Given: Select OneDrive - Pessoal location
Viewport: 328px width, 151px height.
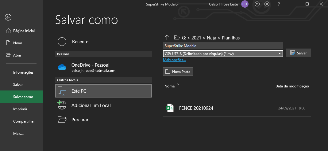Looking at the screenshot, I should coord(103,68).
